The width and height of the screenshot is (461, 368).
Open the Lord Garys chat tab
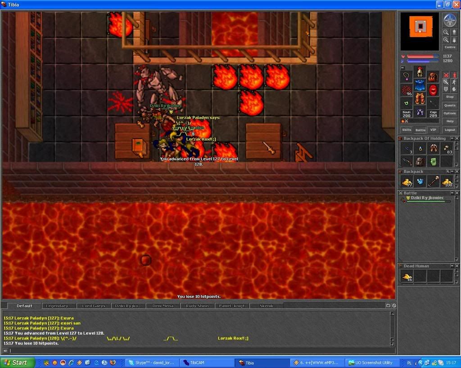(x=94, y=306)
